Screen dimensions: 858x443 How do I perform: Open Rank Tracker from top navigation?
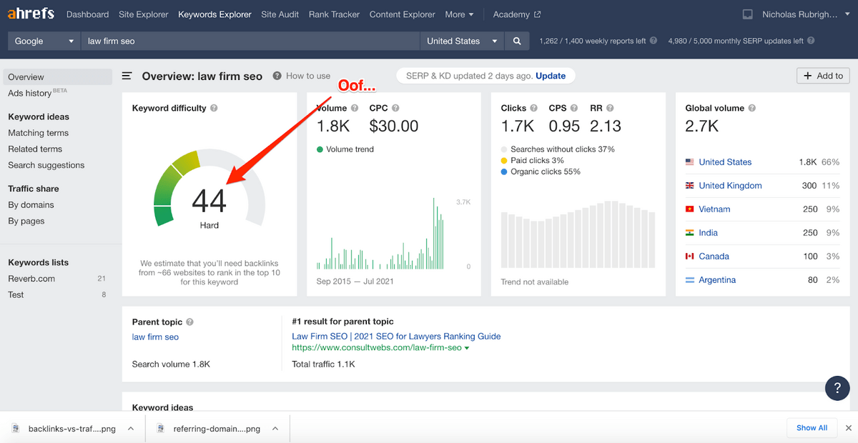(x=335, y=14)
